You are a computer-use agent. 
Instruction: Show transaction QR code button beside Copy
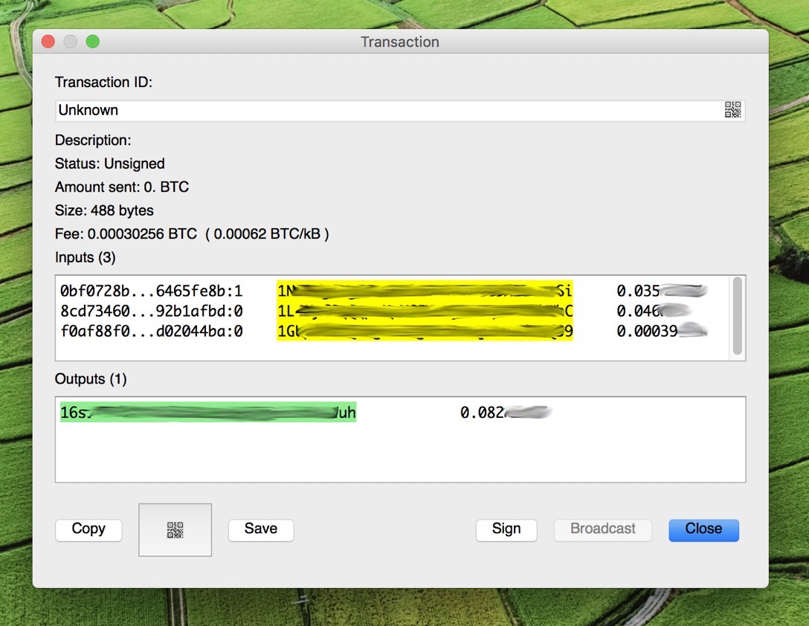click(175, 530)
